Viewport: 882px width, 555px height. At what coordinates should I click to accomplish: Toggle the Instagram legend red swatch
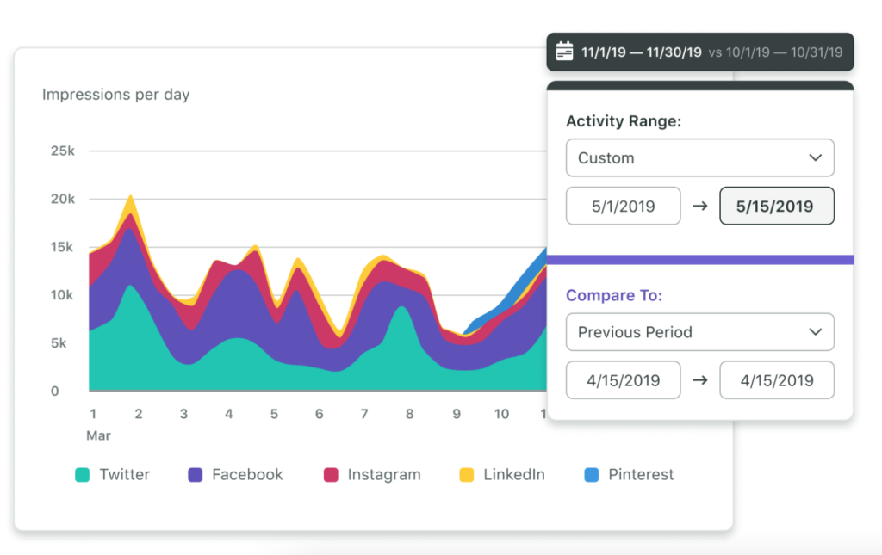coord(331,475)
